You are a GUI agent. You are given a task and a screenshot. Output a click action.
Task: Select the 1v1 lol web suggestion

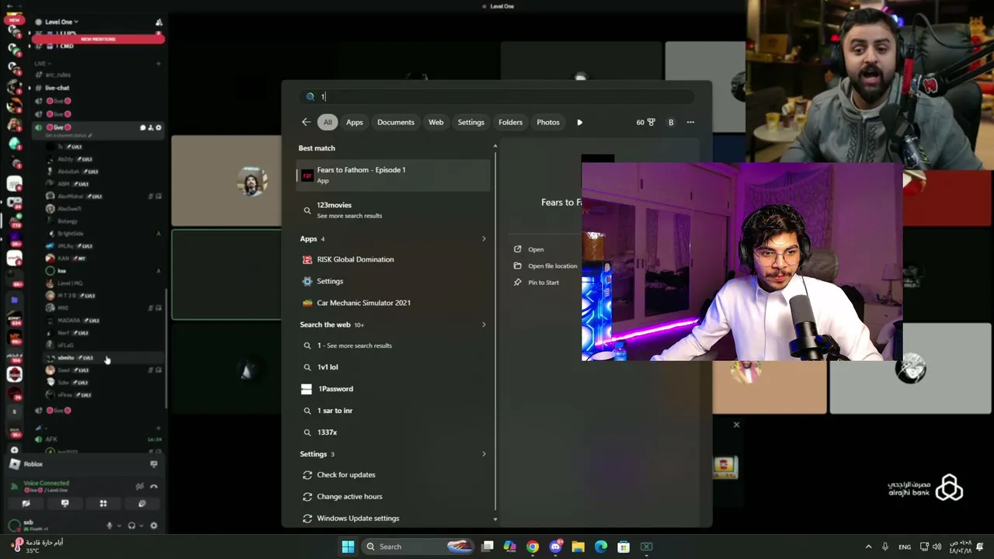[x=394, y=367]
